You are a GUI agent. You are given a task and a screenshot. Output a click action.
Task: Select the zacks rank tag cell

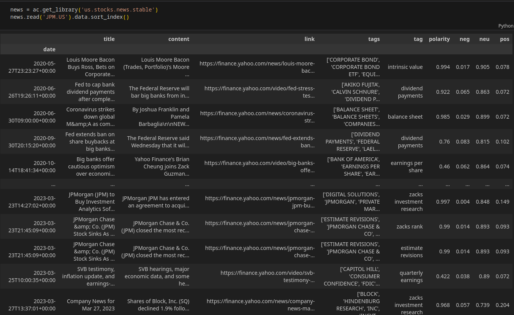tap(410, 227)
